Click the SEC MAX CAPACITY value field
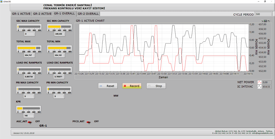This screenshot has height=139, width=275. point(29,34)
